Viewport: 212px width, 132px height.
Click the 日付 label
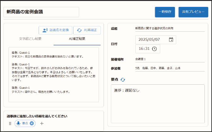[x=114, y=44]
